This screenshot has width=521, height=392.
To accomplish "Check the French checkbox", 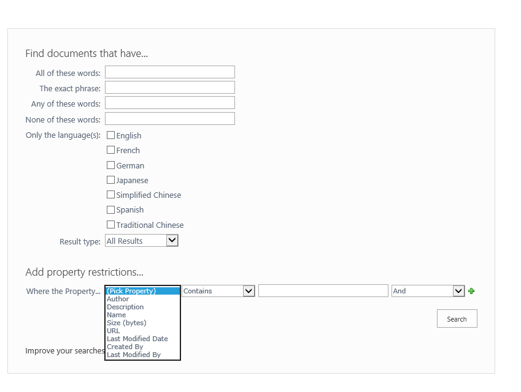I will (110, 149).
